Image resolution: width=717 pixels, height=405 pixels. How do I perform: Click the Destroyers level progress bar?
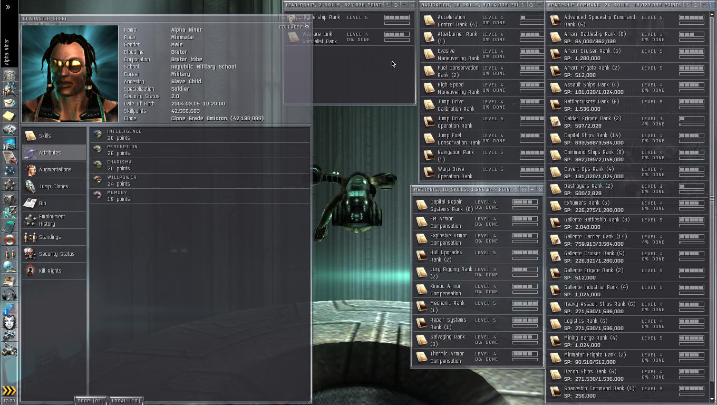691,186
